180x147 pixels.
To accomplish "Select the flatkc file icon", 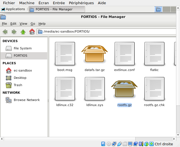I will (154, 54).
